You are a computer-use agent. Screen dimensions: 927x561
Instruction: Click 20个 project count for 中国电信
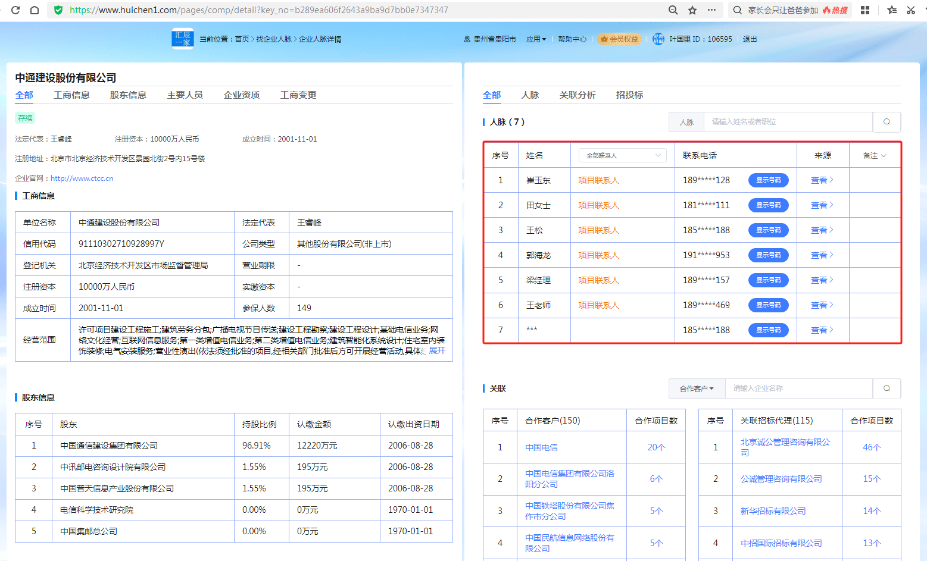click(656, 447)
